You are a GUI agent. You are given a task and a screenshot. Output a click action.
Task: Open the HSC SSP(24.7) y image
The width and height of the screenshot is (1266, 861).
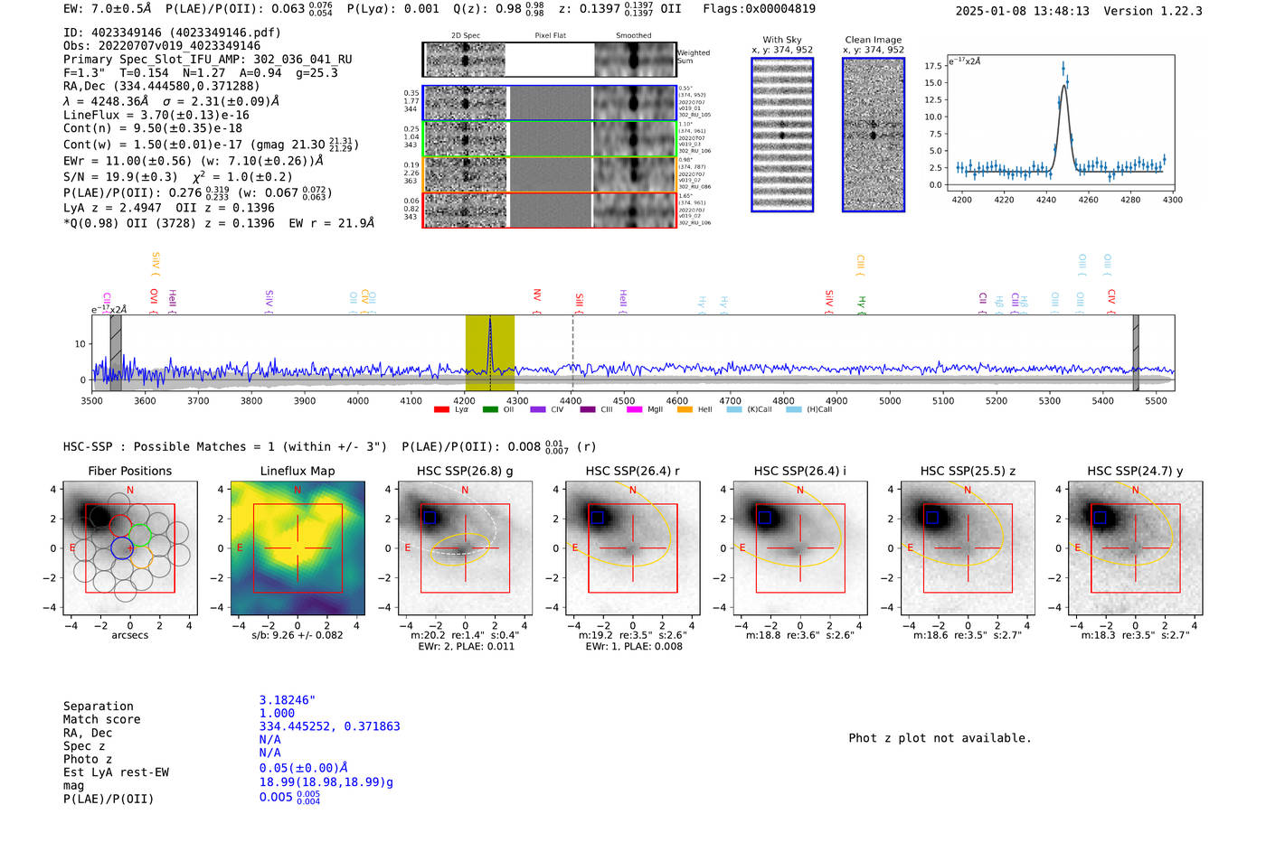(1136, 548)
